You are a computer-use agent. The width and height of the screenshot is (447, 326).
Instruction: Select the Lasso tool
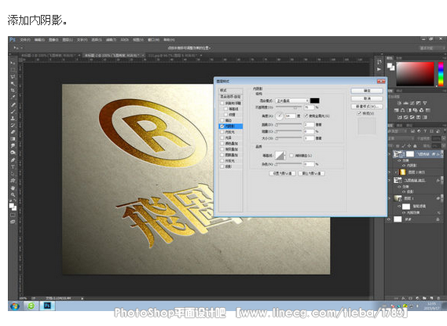(13, 77)
